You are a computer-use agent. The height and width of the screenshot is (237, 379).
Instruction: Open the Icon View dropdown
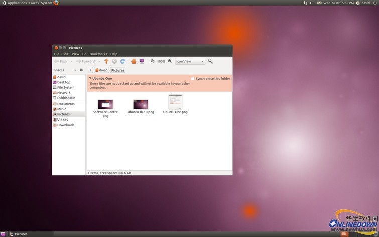click(x=190, y=61)
